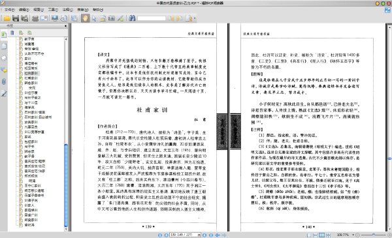Open the File menu (文件)
The image size is (392, 238).
pyautogui.click(x=9, y=10)
